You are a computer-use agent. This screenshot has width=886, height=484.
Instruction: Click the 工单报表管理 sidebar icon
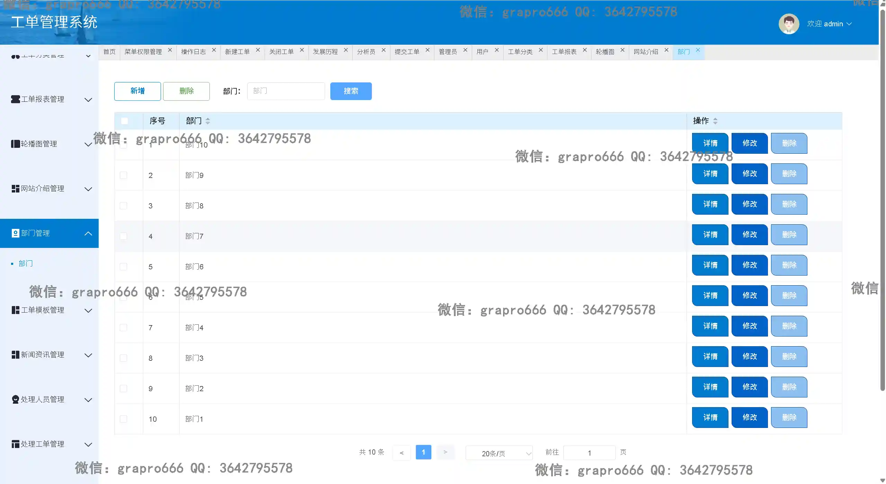click(15, 99)
